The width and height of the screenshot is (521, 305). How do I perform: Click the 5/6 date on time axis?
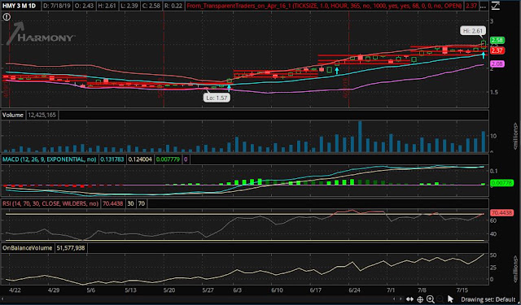90,290
